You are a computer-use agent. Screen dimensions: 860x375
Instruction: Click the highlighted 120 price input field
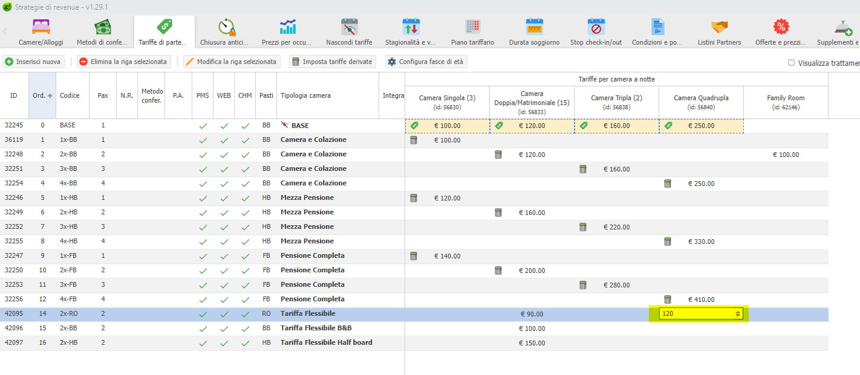695,314
